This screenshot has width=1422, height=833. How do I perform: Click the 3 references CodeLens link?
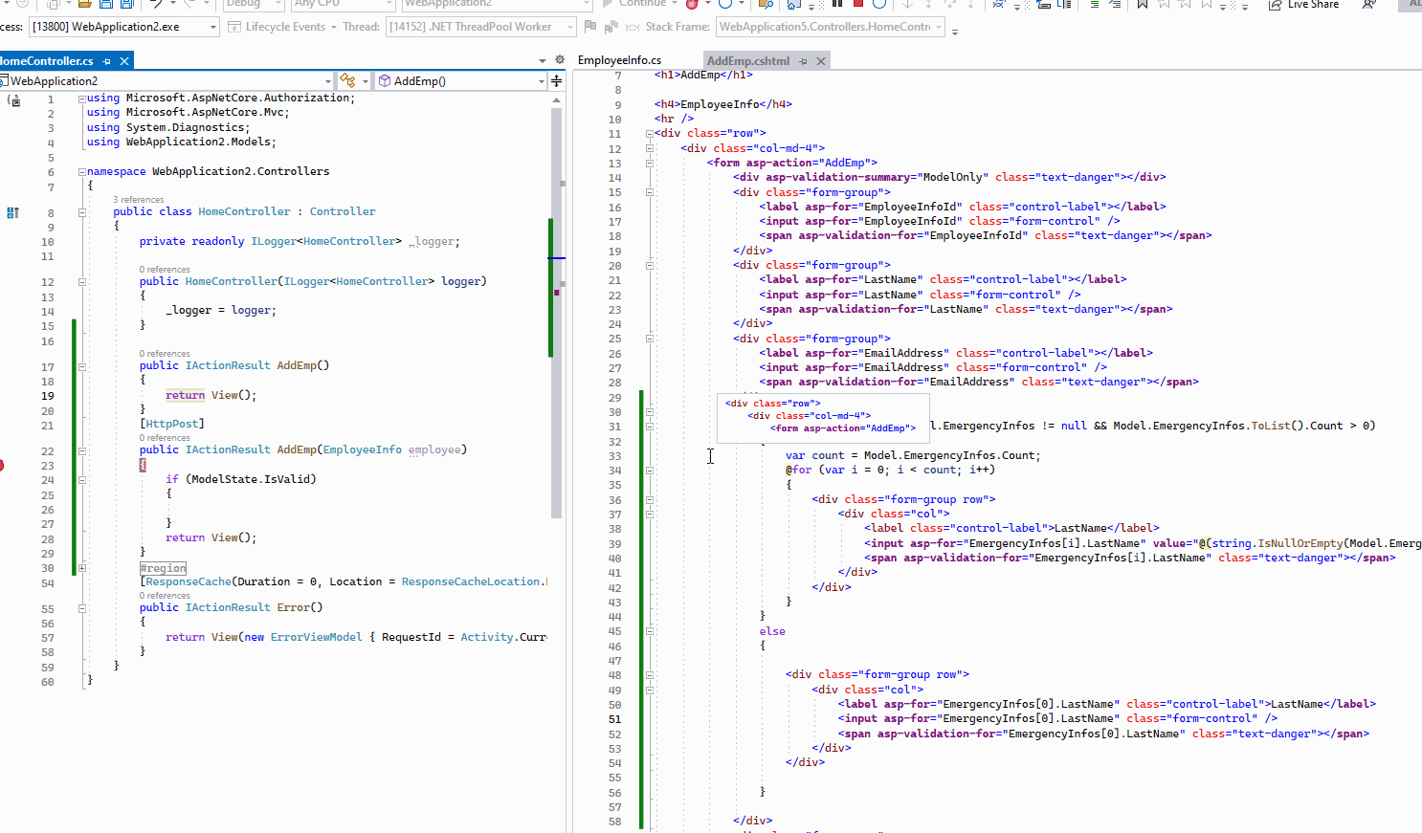[139, 200]
